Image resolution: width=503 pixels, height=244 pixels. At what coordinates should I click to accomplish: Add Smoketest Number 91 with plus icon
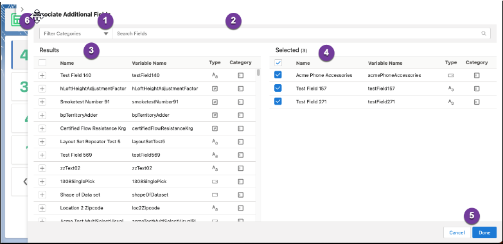pyautogui.click(x=42, y=101)
